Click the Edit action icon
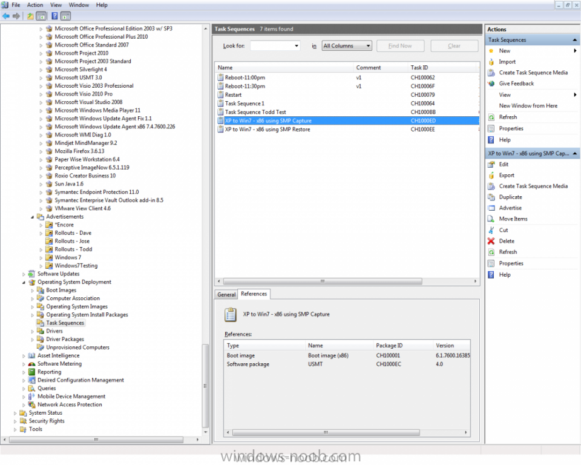This screenshot has height=465, width=581. point(491,164)
